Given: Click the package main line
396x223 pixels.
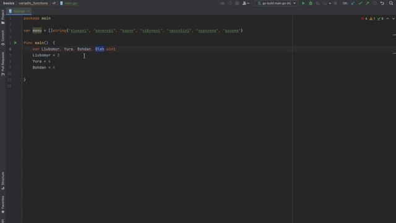Looking at the screenshot, I should click(x=37, y=18).
